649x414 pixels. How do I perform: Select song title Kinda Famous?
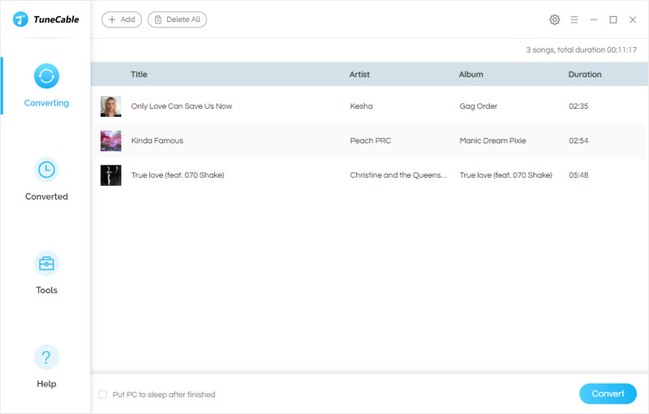157,140
